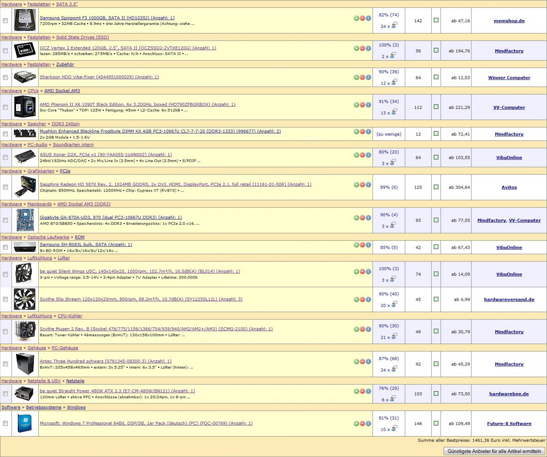Tick the Sapphire Radeon HD 5870 checkbox

[5, 187]
